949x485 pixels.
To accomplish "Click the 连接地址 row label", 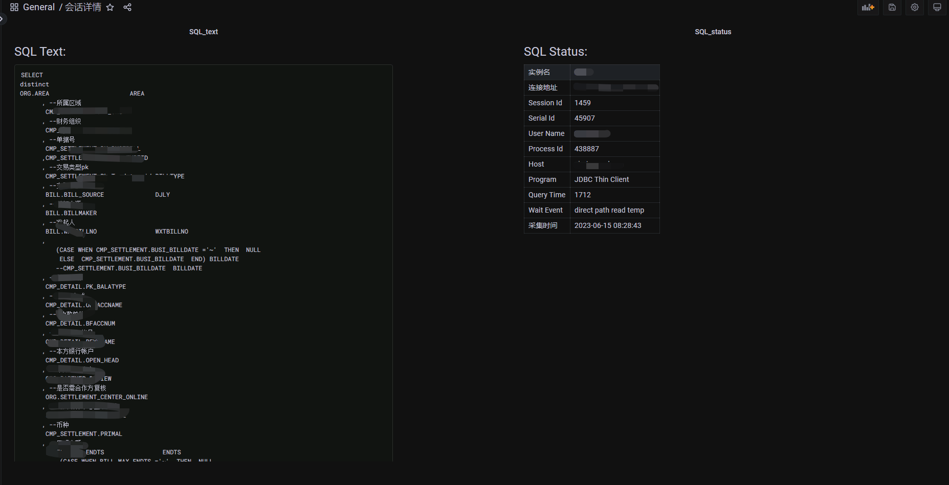I will point(543,87).
